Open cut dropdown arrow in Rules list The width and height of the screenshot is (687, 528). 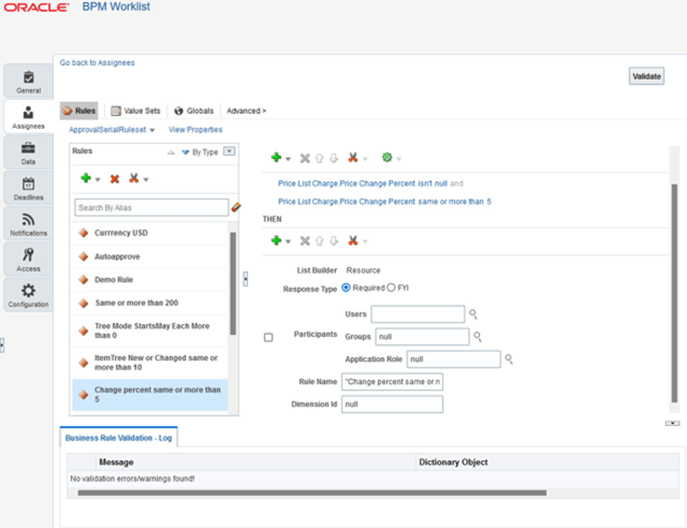pyautogui.click(x=146, y=179)
